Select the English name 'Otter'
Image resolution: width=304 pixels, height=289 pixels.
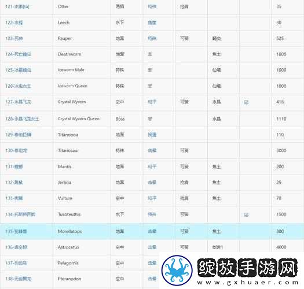63,6
